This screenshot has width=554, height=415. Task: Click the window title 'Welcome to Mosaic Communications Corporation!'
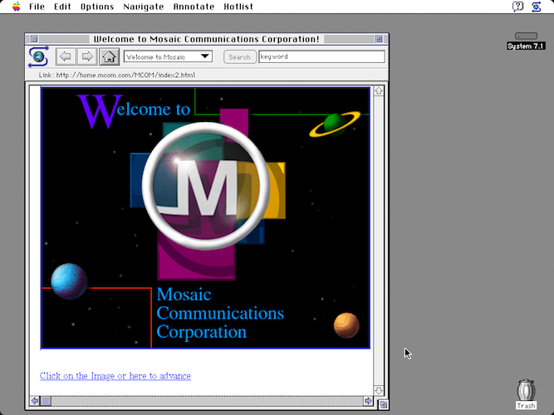pos(207,39)
